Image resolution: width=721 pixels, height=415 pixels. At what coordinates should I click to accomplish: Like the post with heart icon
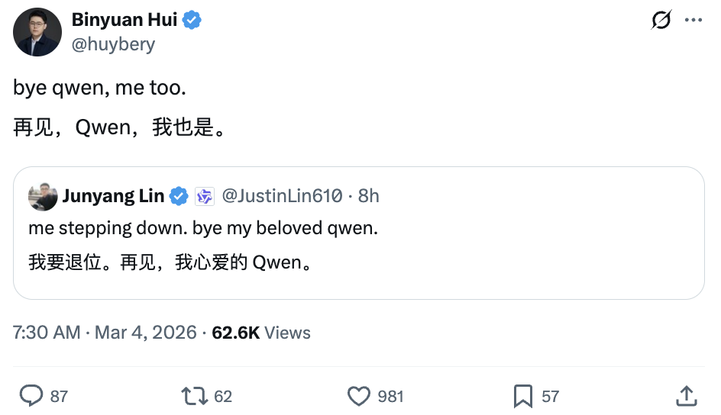(359, 395)
